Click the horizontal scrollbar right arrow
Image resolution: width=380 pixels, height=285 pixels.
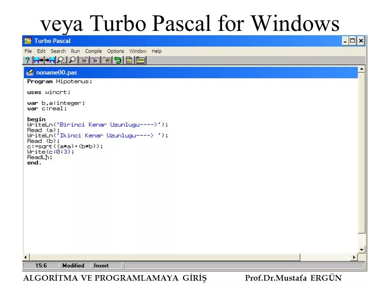click(x=354, y=257)
